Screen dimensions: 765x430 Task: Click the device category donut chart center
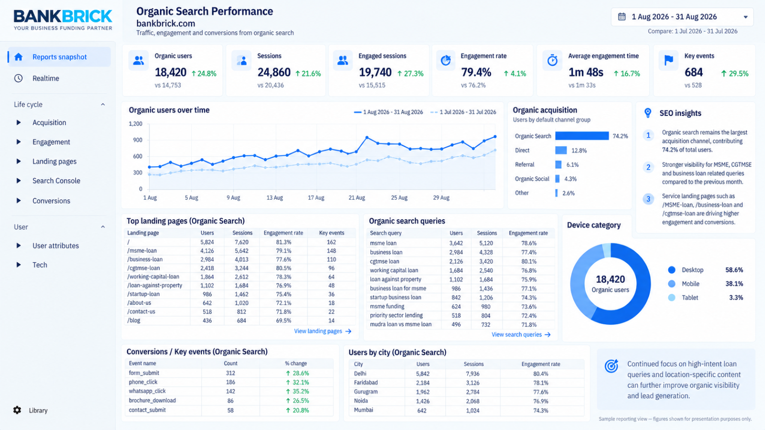point(611,284)
